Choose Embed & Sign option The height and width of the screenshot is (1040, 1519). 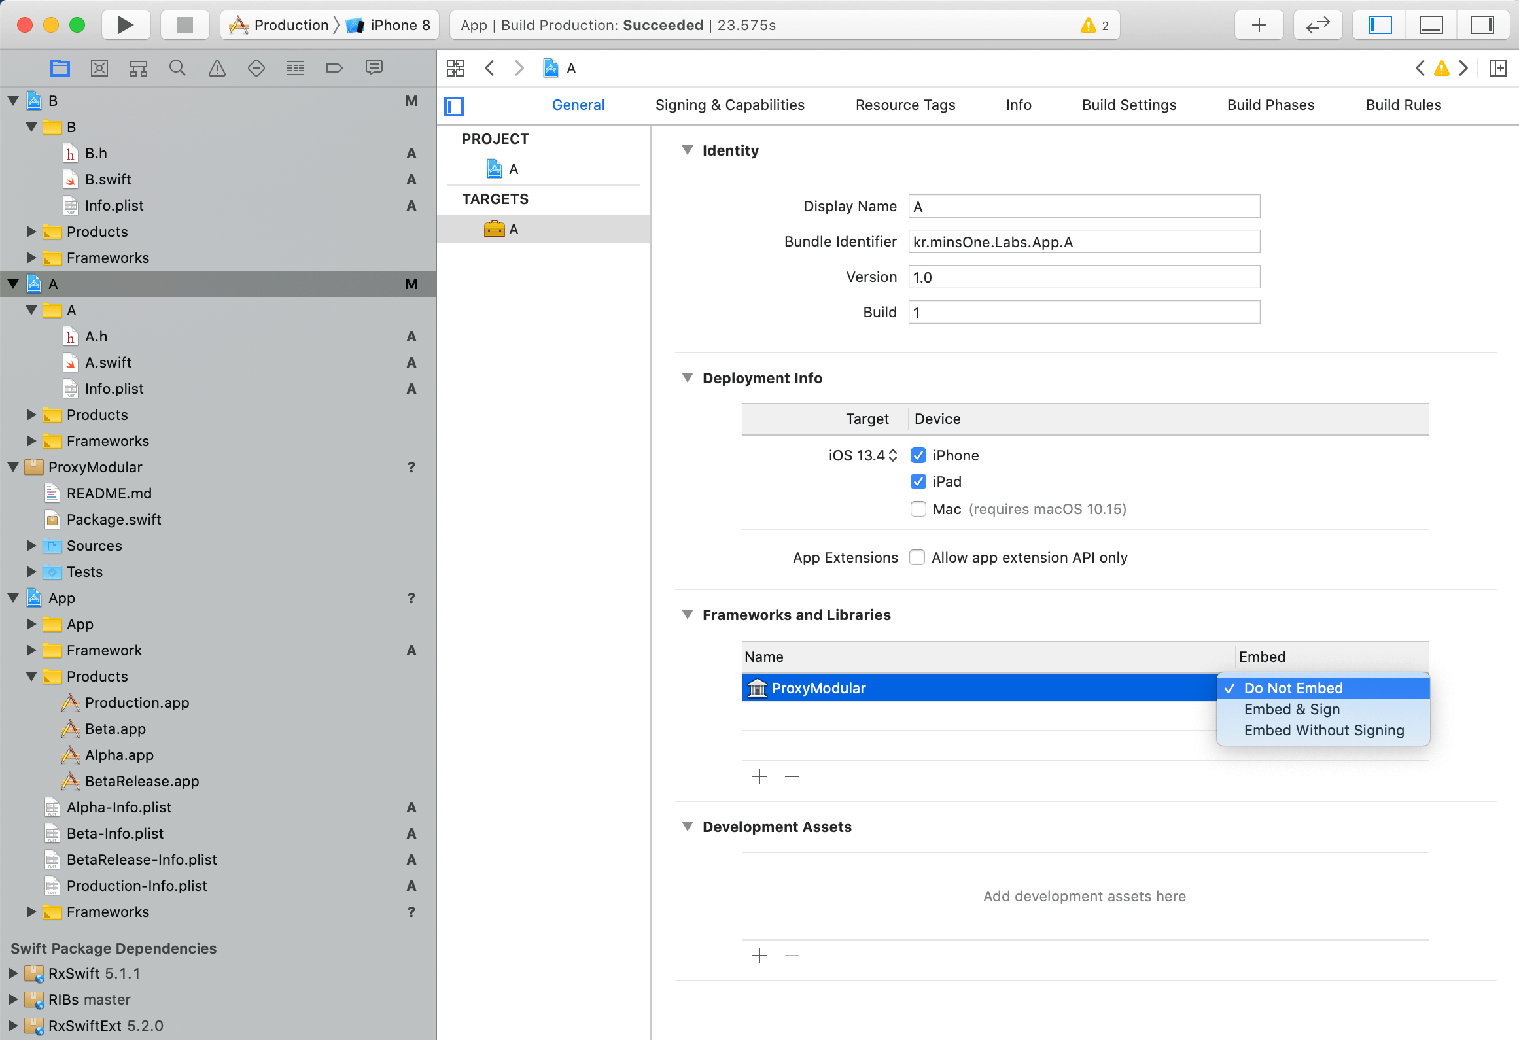1323,709
